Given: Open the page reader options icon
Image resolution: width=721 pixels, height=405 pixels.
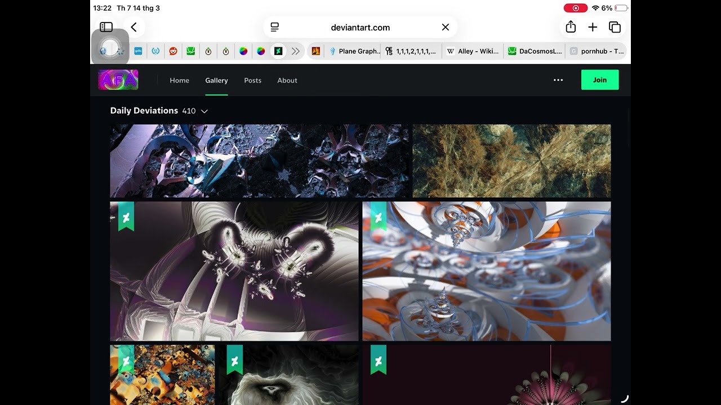Looking at the screenshot, I should click(275, 27).
